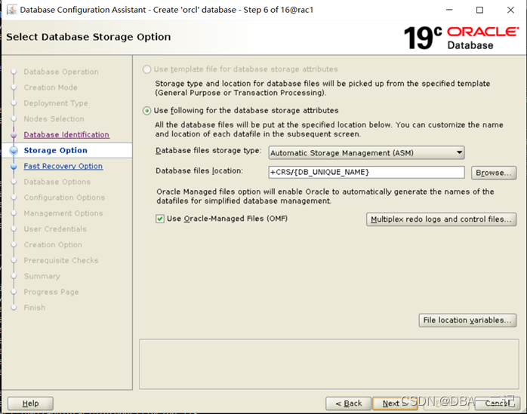527x414 pixels.
Task: Open the Fast Recovery Option step link
Action: tap(63, 166)
